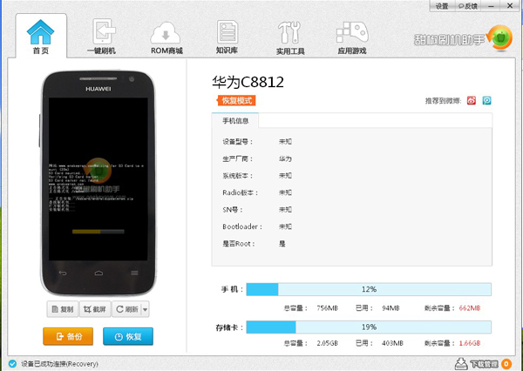Click the 复制 copy button
523x371 pixels.
(x=63, y=309)
